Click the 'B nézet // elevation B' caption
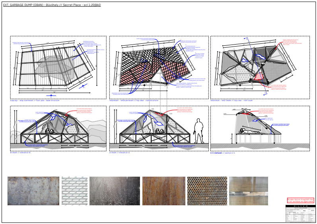This screenshot has height=224, width=317. coord(20,153)
